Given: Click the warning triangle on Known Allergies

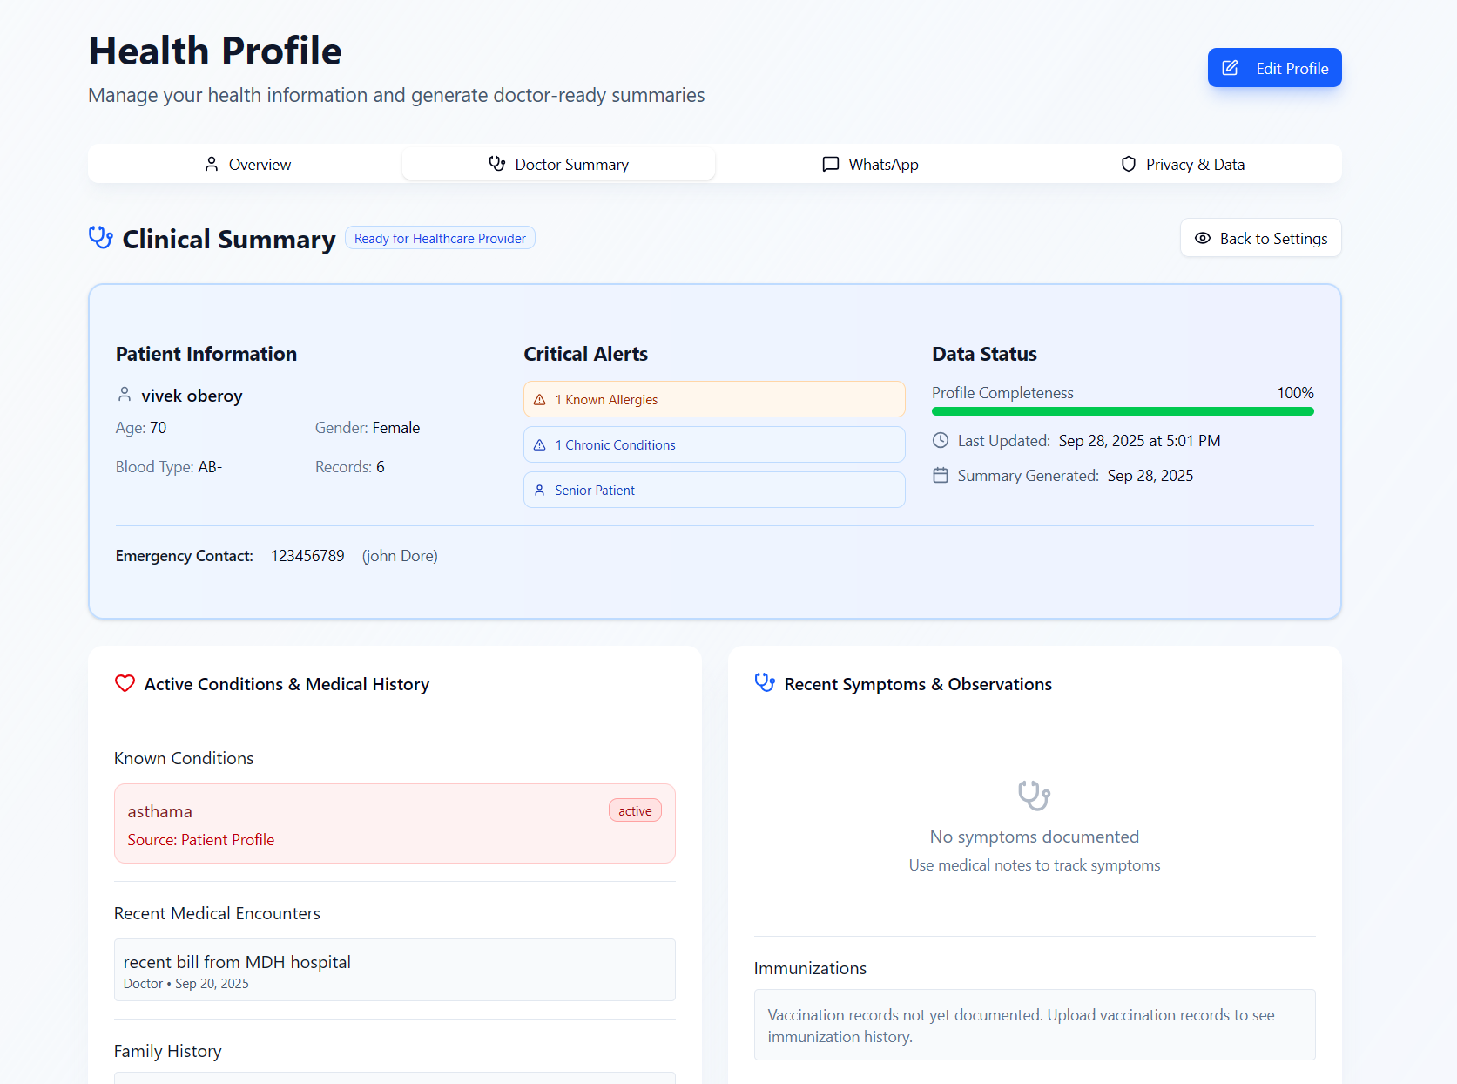Looking at the screenshot, I should point(540,399).
